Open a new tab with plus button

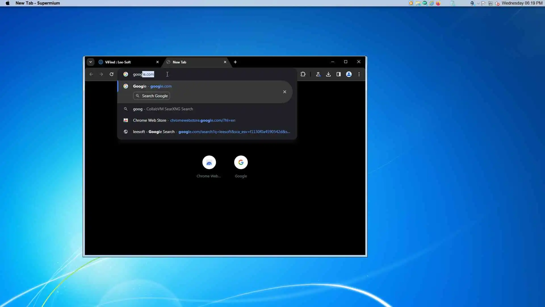coord(235,62)
